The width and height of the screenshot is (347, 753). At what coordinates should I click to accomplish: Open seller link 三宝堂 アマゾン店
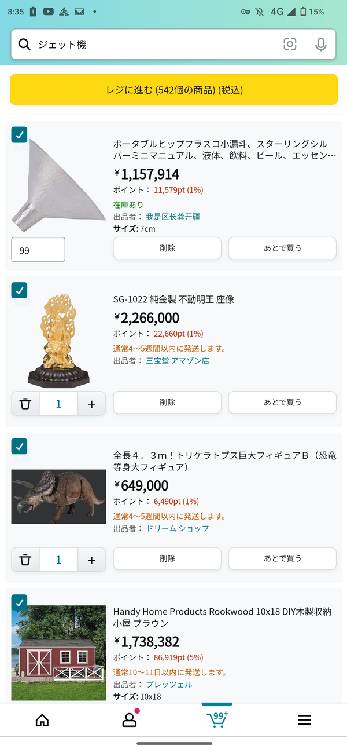point(178,361)
